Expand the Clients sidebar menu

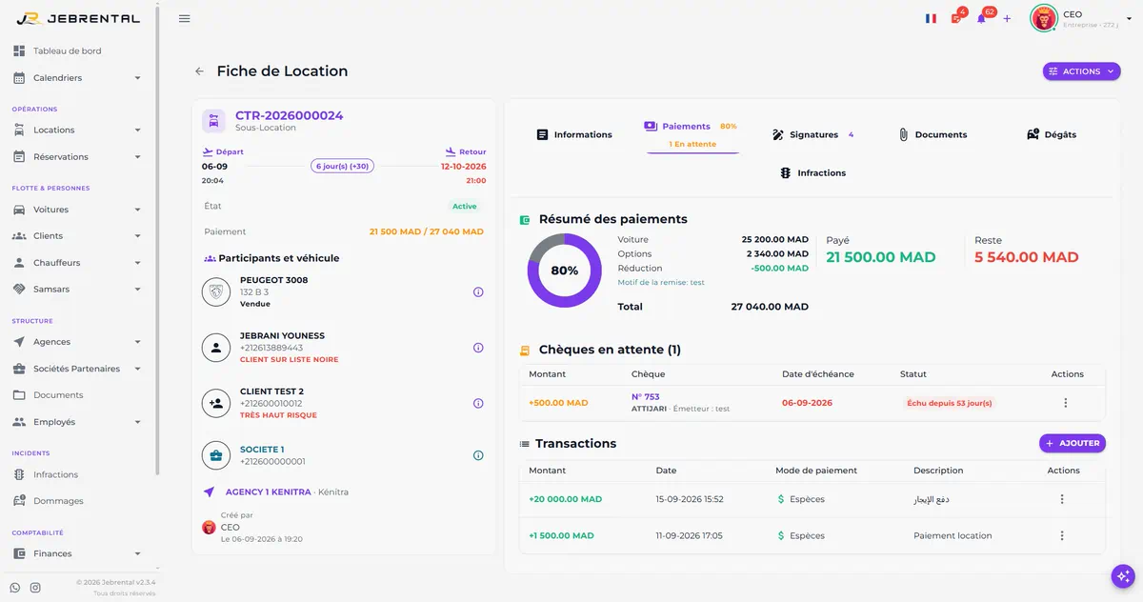pyautogui.click(x=77, y=236)
